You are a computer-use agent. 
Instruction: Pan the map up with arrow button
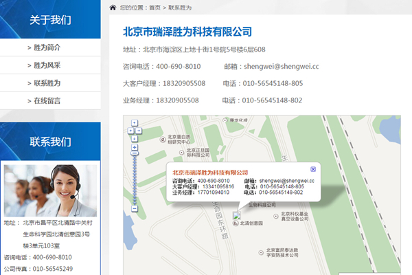tap(135, 123)
